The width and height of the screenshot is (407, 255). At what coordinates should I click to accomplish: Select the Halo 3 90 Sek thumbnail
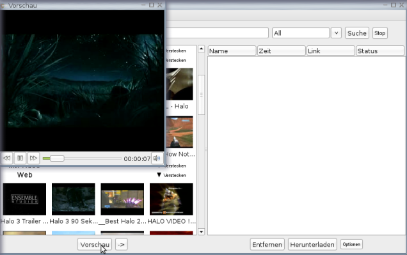tap(74, 199)
